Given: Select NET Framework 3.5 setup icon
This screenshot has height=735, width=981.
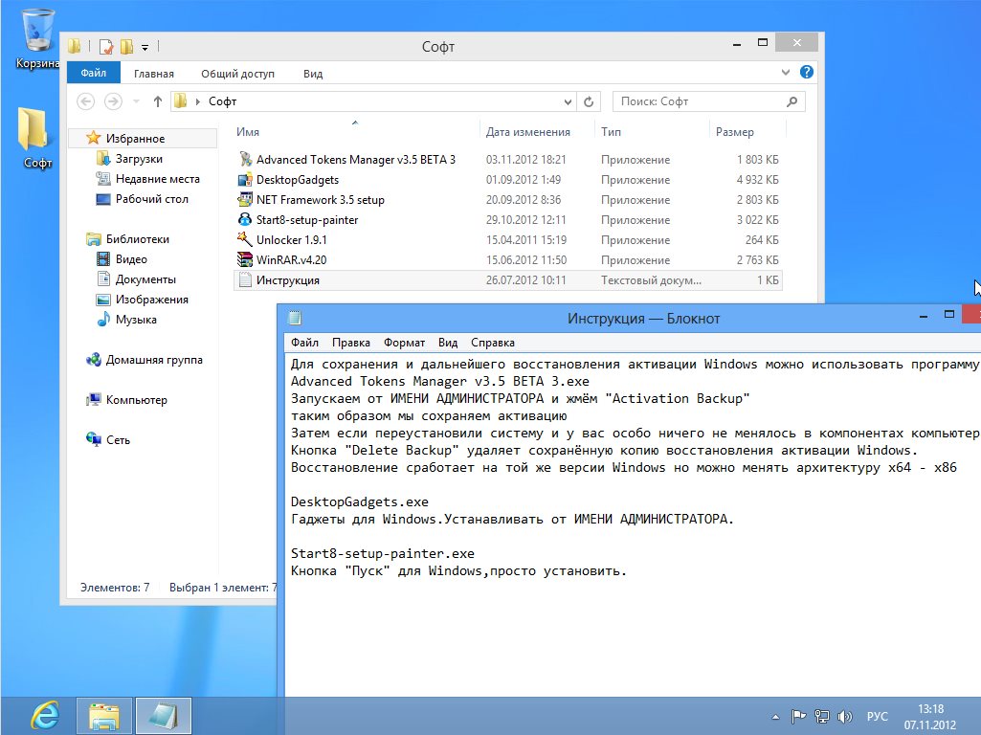Looking at the screenshot, I should pos(245,200).
